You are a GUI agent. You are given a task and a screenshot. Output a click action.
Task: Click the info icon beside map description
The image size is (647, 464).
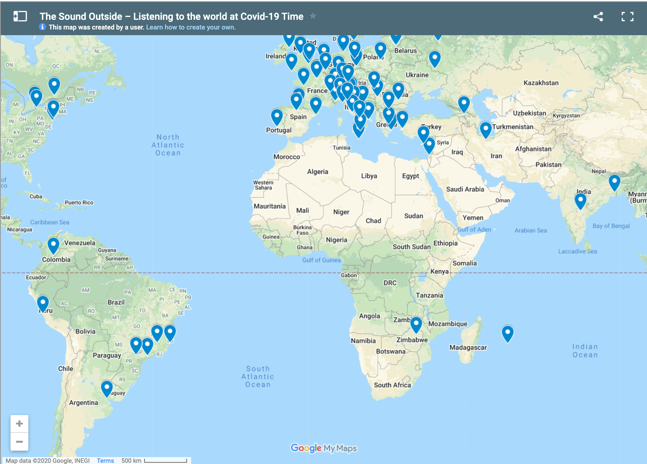pyautogui.click(x=43, y=27)
